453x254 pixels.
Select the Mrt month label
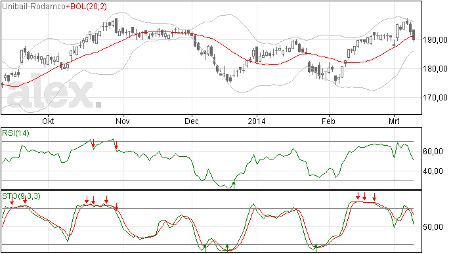click(394, 121)
